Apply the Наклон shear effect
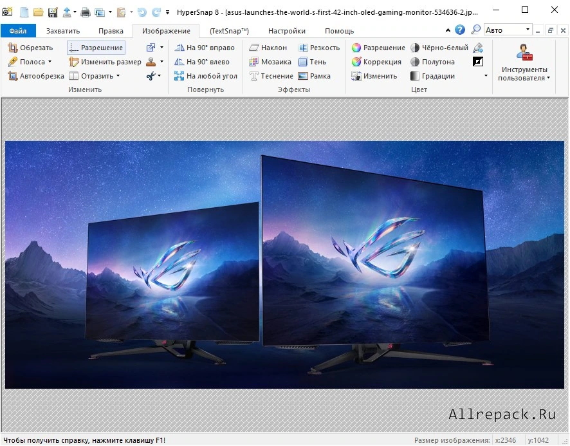The image size is (570, 446). pos(268,48)
